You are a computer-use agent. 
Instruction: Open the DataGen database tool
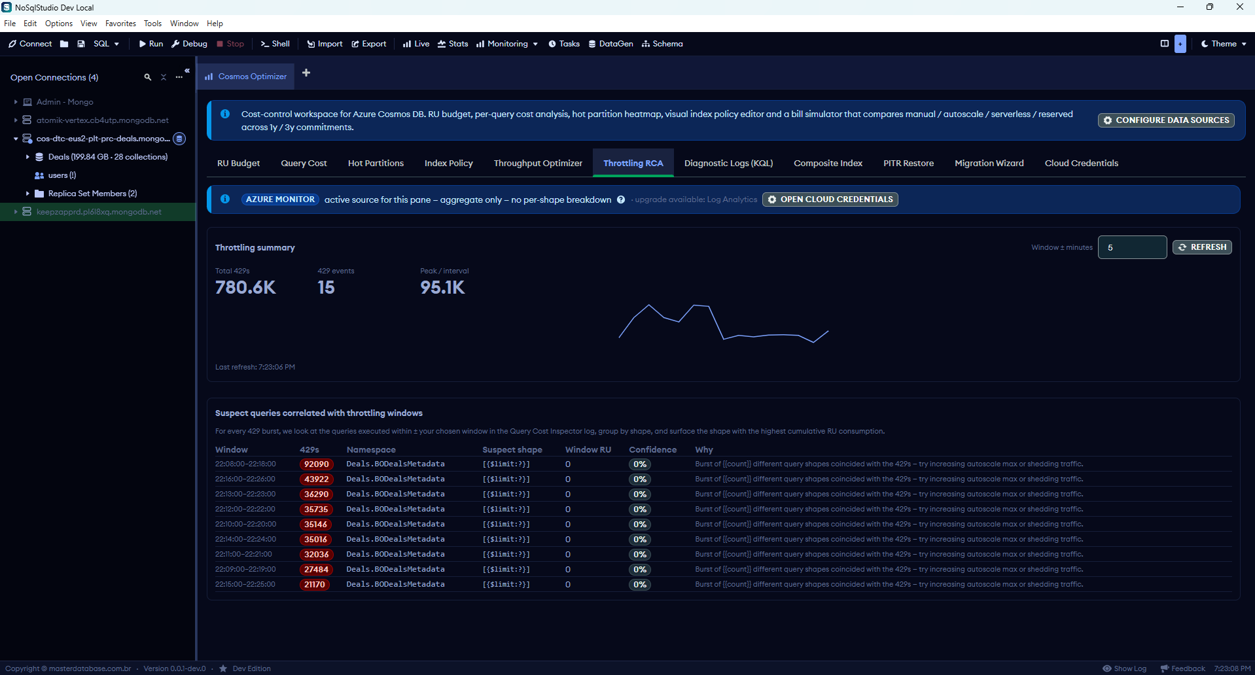pyautogui.click(x=610, y=44)
